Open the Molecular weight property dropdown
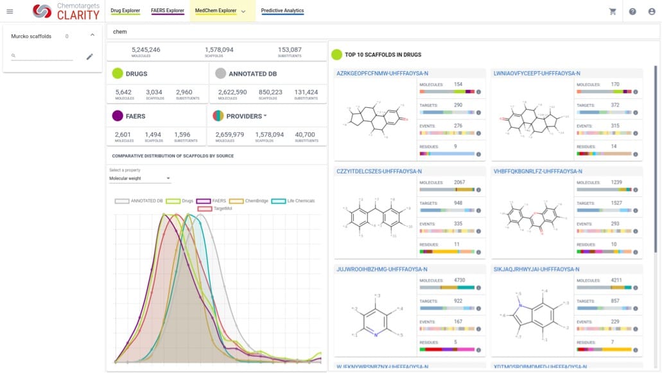 tap(137, 178)
